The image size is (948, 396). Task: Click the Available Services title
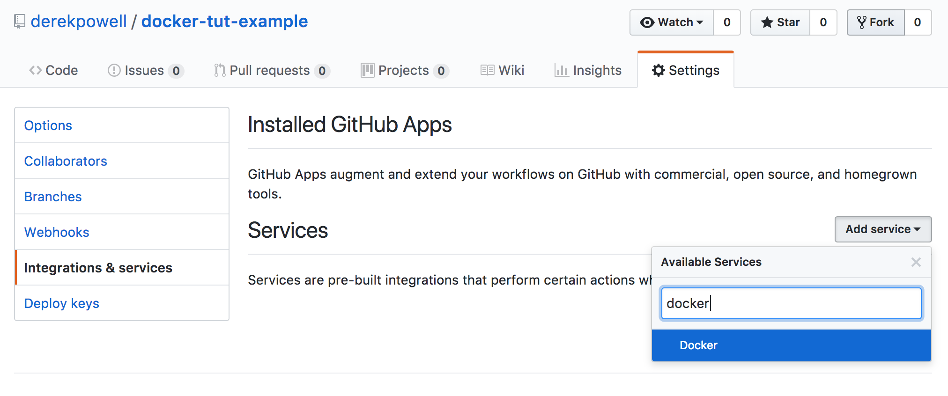point(711,262)
